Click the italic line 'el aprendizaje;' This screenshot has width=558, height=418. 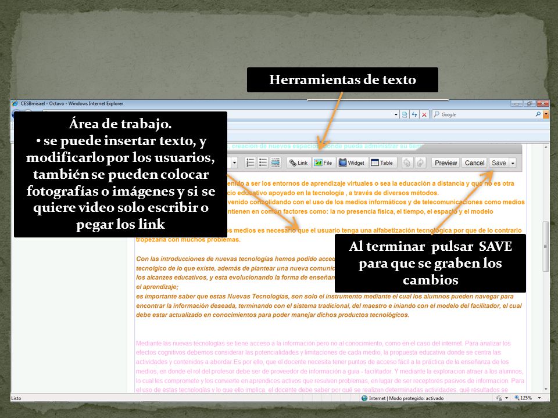(x=158, y=287)
